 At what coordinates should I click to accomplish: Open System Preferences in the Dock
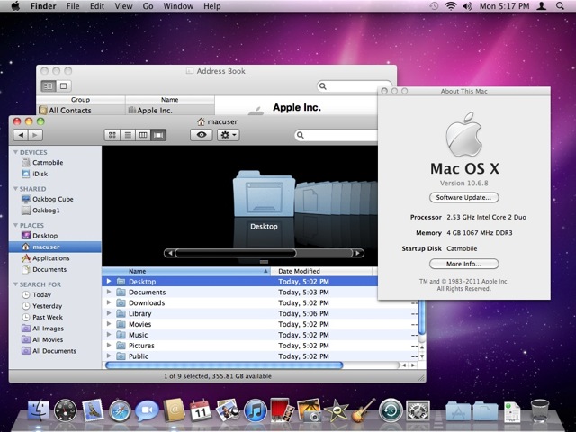[417, 412]
